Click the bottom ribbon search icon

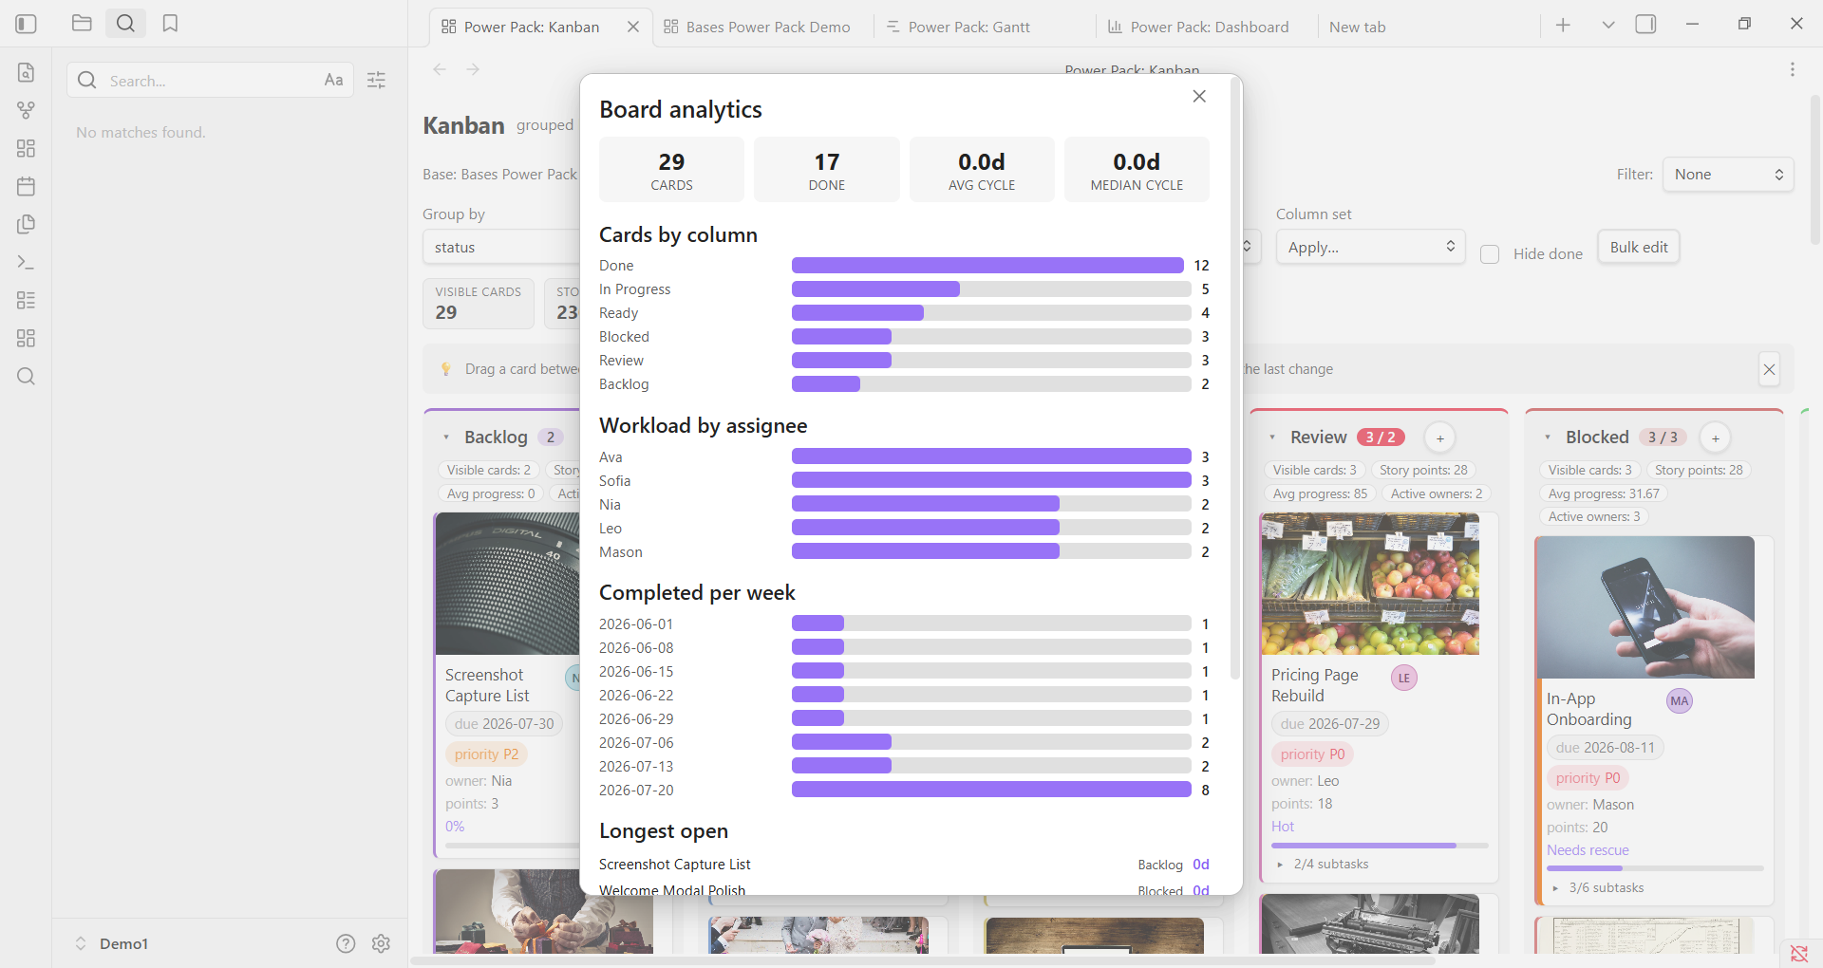27,376
